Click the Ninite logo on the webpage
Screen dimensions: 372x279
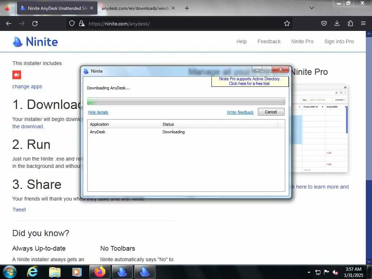[35, 42]
